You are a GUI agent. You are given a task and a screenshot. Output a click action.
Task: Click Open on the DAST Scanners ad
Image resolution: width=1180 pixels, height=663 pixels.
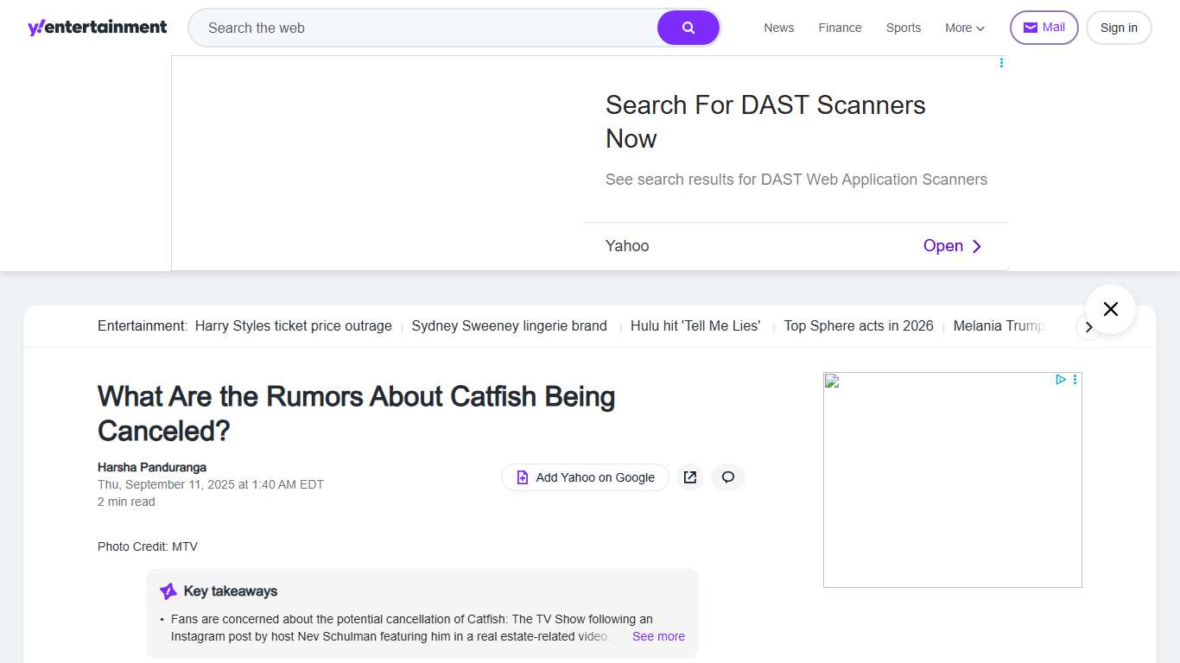[x=942, y=245]
